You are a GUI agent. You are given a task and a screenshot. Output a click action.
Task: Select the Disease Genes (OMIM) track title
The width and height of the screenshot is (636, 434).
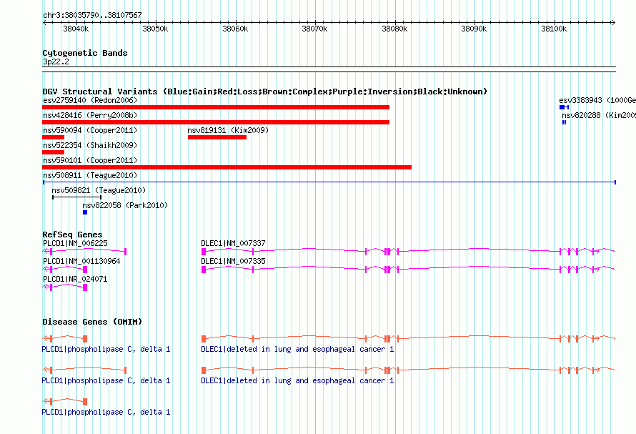coord(92,322)
